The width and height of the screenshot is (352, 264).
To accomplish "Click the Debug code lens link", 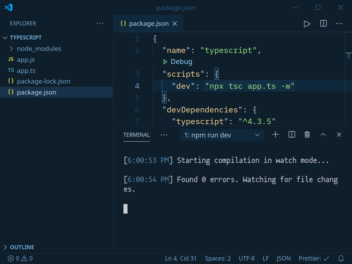I will [x=181, y=62].
